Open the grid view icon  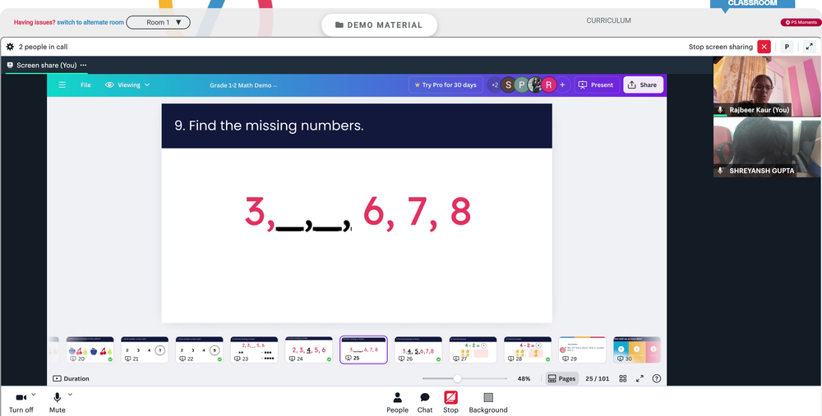coord(623,378)
